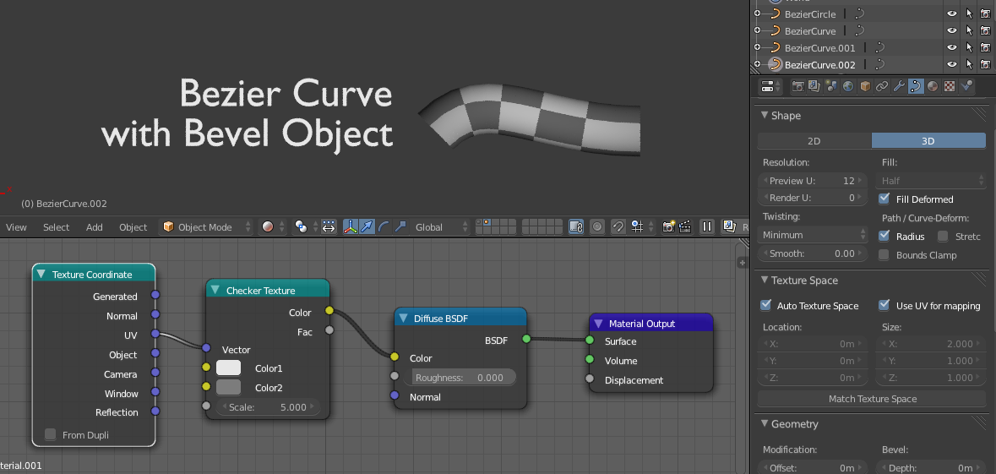Toggle proportional editing circle icon
The image size is (996, 474).
(597, 226)
